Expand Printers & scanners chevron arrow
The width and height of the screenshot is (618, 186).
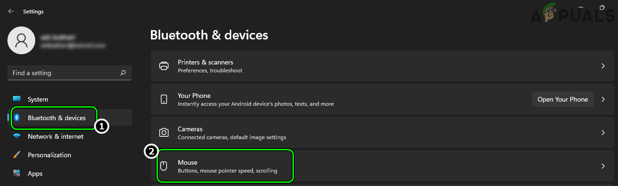tap(603, 66)
